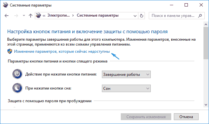Click the Back navigation arrow
The height and width of the screenshot is (124, 209).
pos(7,16)
